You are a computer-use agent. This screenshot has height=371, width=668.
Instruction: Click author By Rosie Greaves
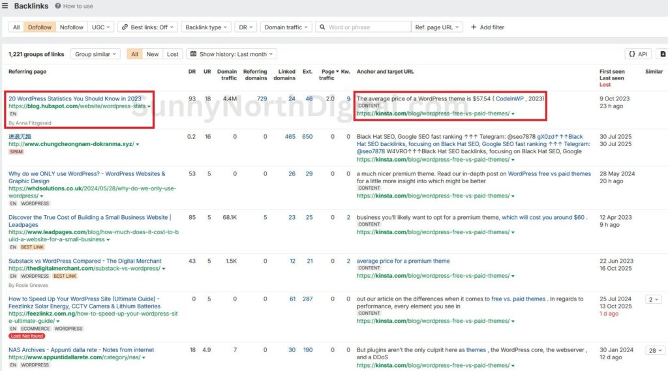tap(28, 286)
